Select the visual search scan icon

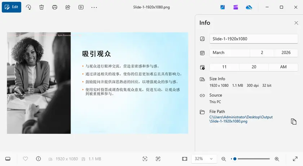coord(145,159)
